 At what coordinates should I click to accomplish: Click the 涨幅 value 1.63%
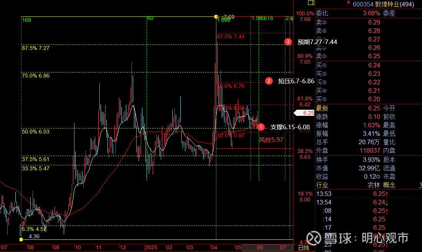tap(371, 125)
